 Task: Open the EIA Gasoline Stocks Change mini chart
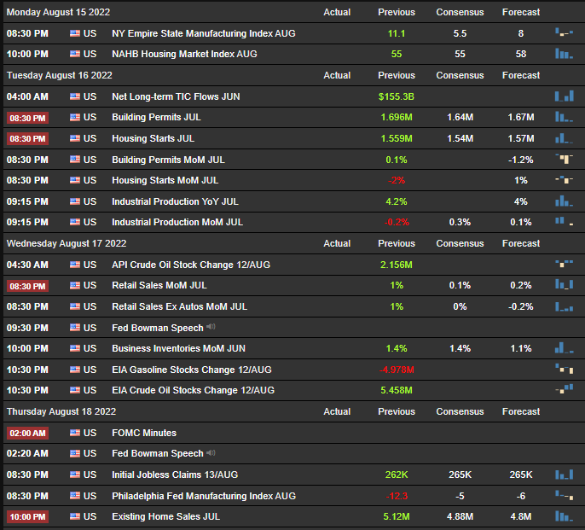pos(565,369)
